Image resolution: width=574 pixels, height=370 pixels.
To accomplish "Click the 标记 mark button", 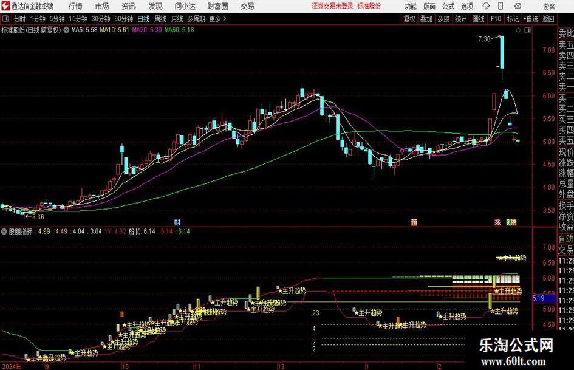I will pyautogui.click(x=513, y=19).
